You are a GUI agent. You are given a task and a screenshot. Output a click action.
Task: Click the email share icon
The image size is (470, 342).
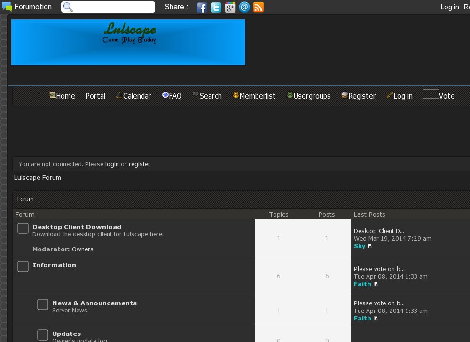click(x=244, y=7)
